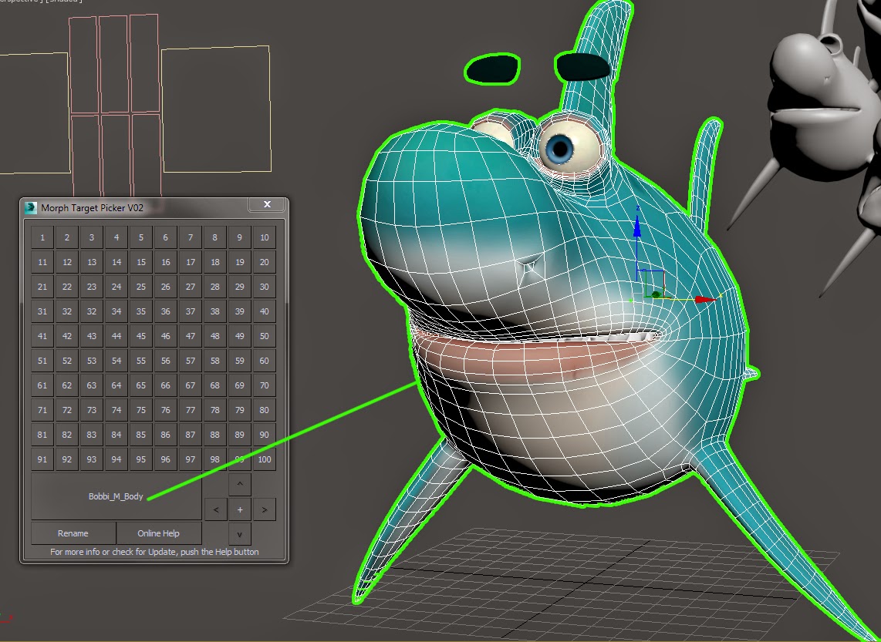Screen dimensions: 881x642
Task: Pick morph target button 10
Action: [264, 237]
